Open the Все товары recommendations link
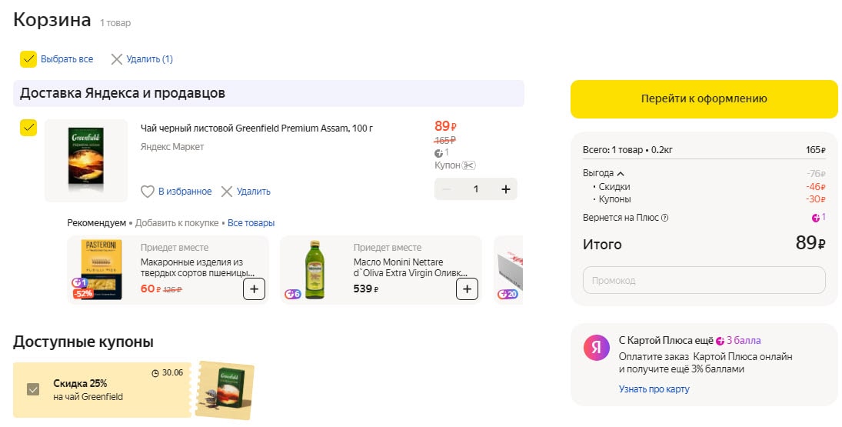This screenshot has width=842, height=427. point(251,223)
